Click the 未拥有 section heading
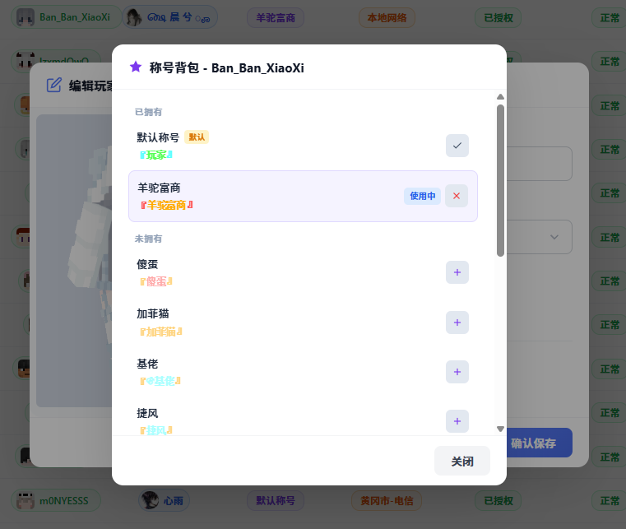The width and height of the screenshot is (626, 529). point(149,239)
